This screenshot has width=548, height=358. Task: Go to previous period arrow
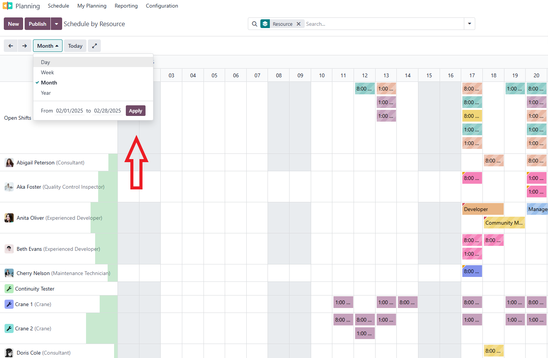click(11, 46)
